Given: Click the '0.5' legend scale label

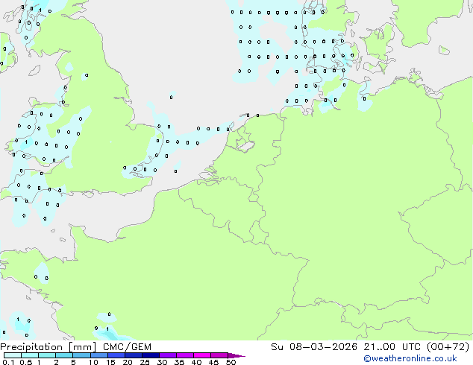Looking at the screenshot, I should (26, 362).
